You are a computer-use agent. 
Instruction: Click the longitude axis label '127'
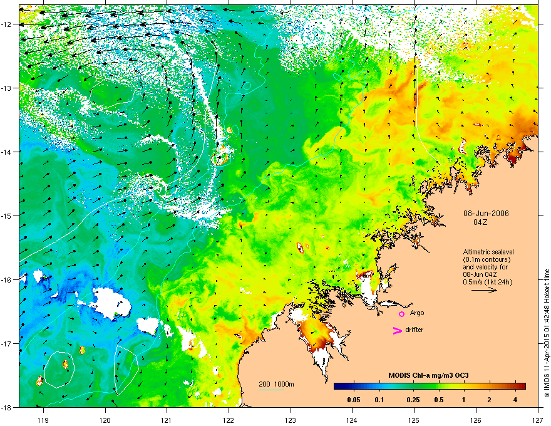tap(538, 420)
